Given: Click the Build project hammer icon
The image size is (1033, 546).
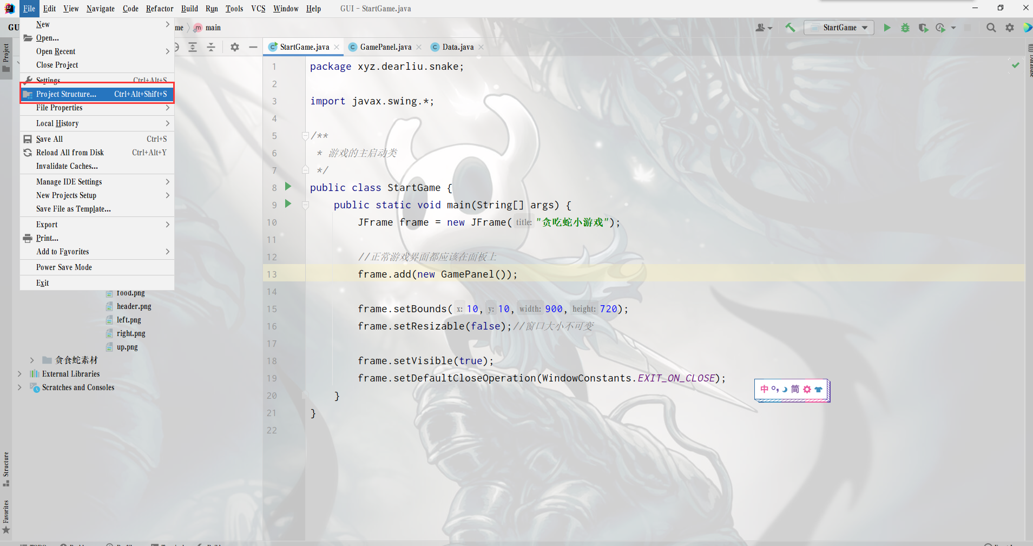Looking at the screenshot, I should tap(790, 28).
